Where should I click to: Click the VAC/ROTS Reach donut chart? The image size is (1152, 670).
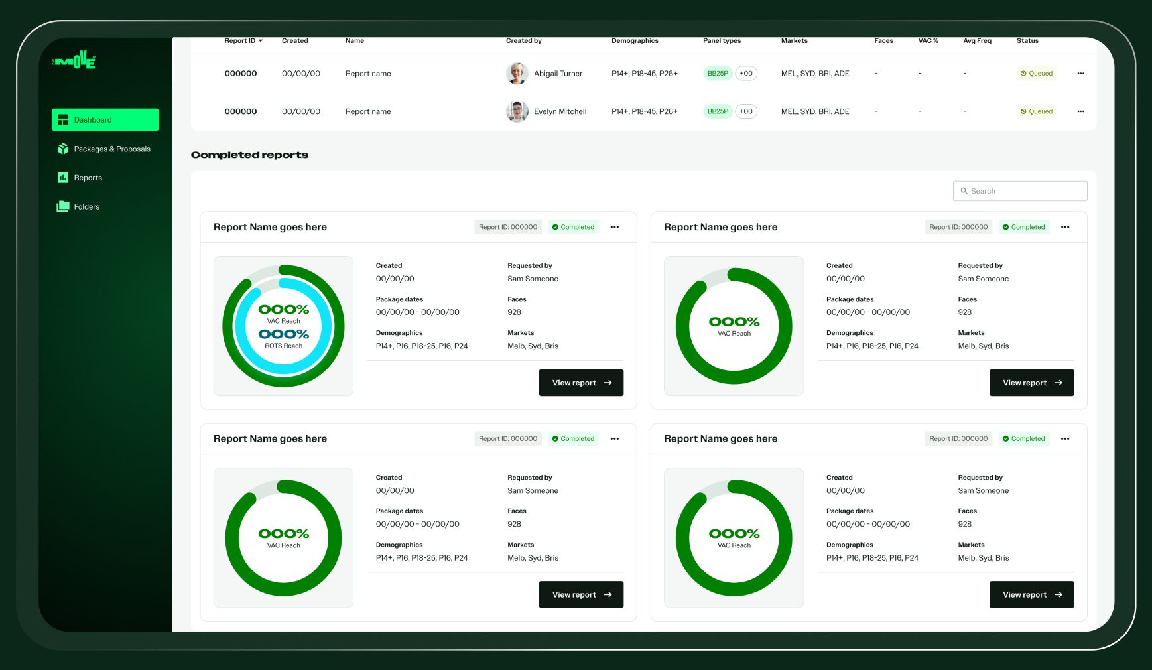283,326
